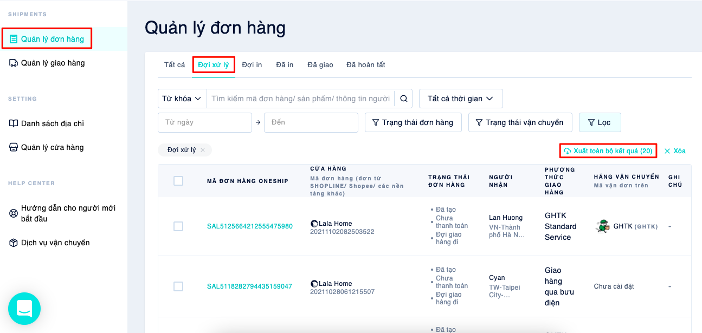Open order link SAL5118282794435159047
Viewport: 702px width, 333px height.
tap(249, 286)
